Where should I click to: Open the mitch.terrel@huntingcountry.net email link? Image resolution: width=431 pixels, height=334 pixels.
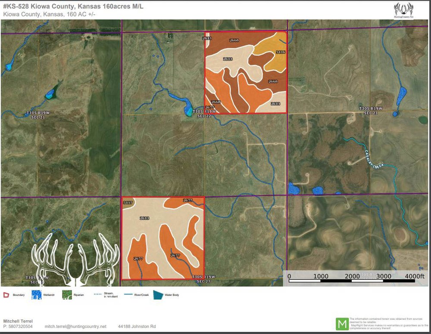[75, 327]
